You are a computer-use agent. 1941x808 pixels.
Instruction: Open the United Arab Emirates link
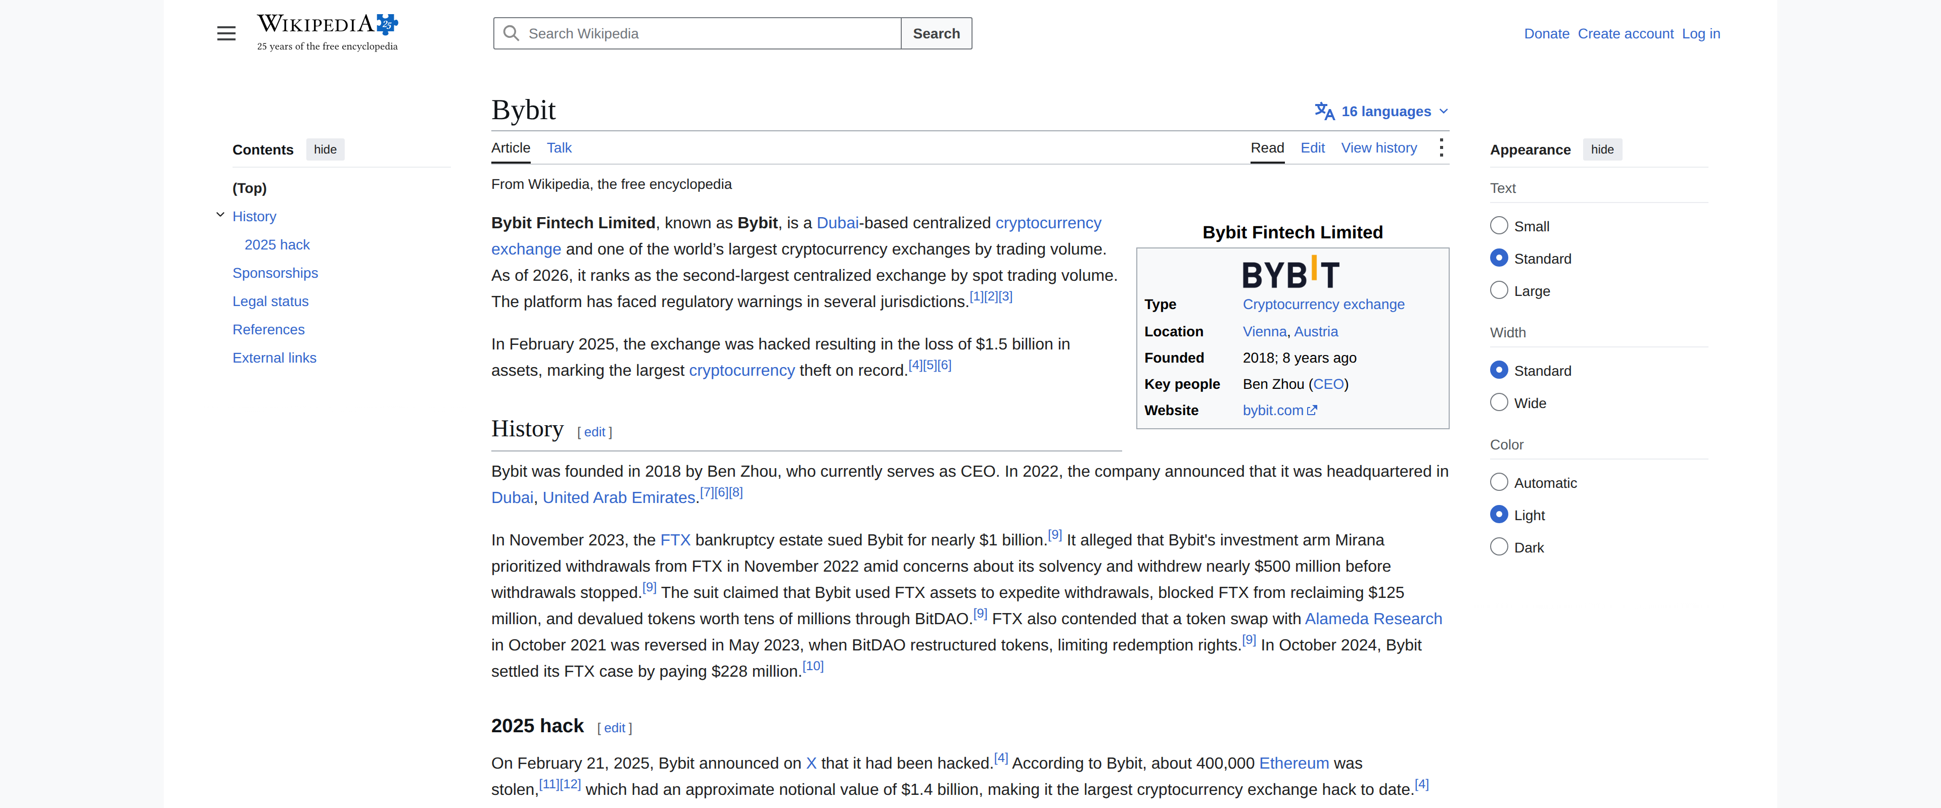[x=618, y=498]
